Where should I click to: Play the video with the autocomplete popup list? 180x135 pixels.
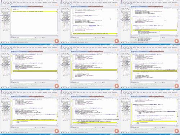tap(176, 41)
